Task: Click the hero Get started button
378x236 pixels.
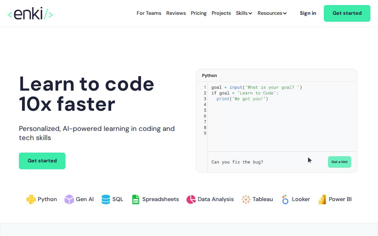Action: [x=42, y=161]
